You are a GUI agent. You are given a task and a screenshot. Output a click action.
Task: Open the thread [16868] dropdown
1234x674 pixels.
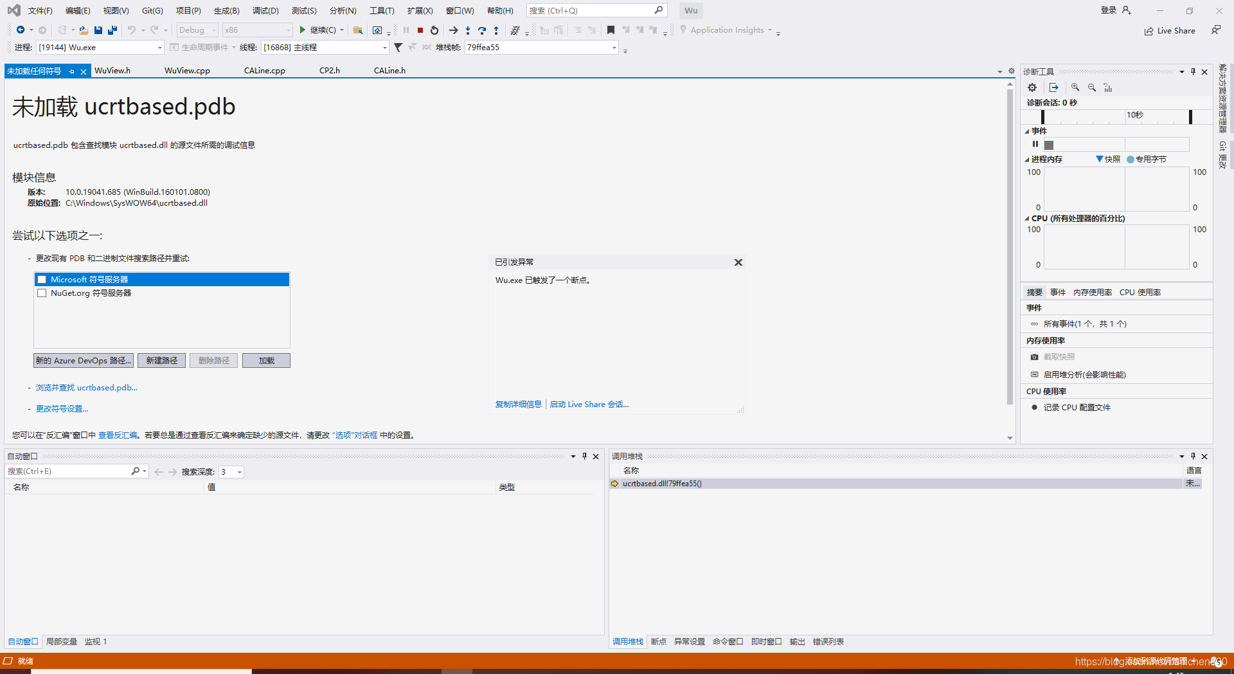coord(325,48)
